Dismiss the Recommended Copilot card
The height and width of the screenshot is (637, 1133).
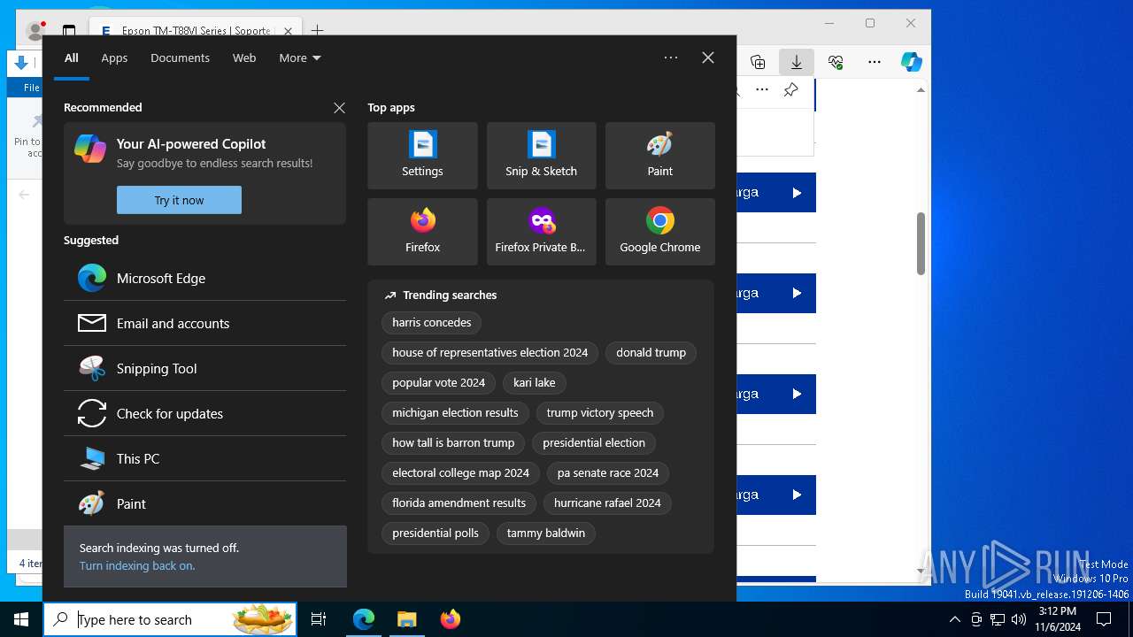(339, 107)
